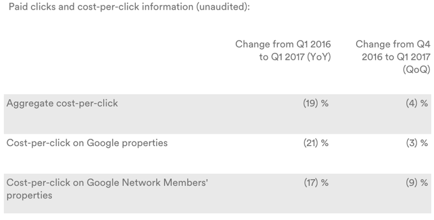Viewport: 434px width, 220px height.
Task: Click the '(unaudited):' text in the heading
Action: click(223, 7)
